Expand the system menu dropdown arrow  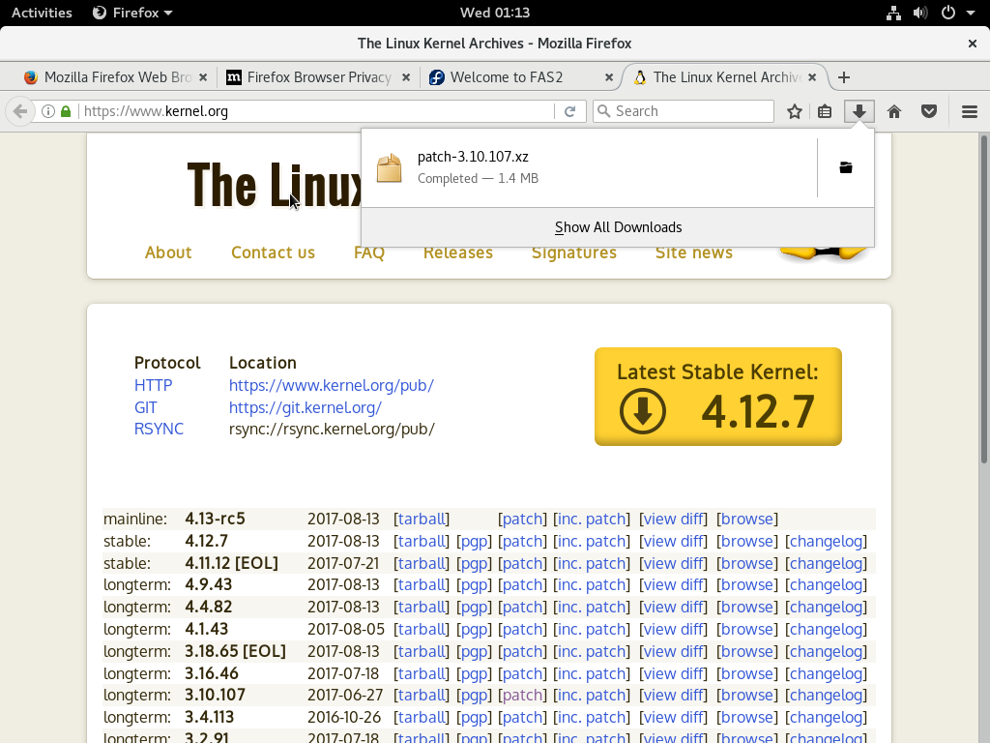pyautogui.click(x=971, y=13)
